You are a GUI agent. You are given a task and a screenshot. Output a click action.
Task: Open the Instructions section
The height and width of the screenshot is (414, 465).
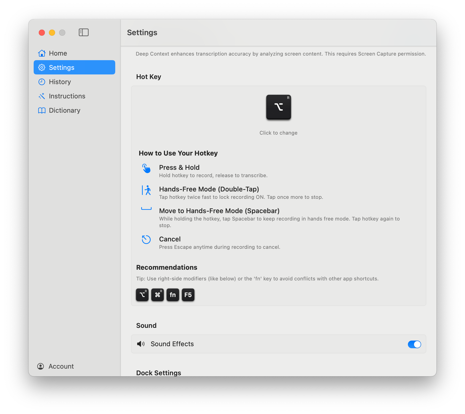coord(67,96)
